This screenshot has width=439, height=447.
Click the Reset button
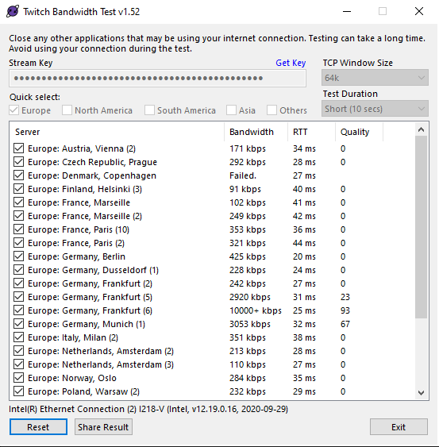38,427
